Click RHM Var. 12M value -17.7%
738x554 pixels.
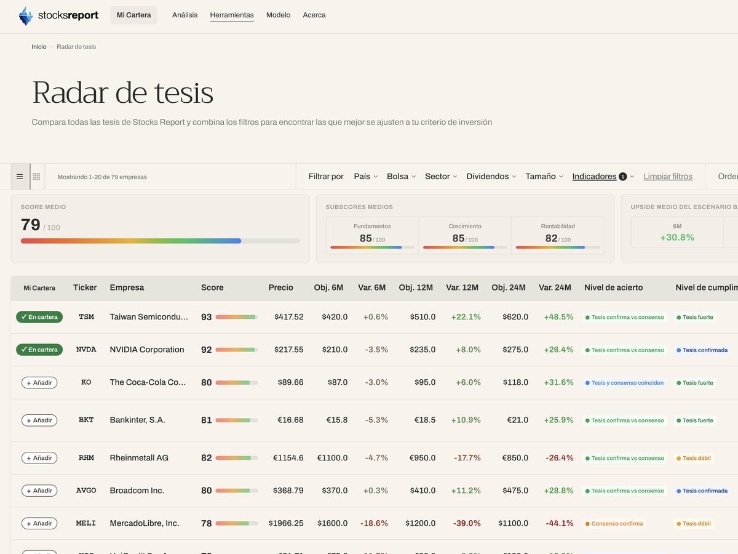pyautogui.click(x=467, y=458)
